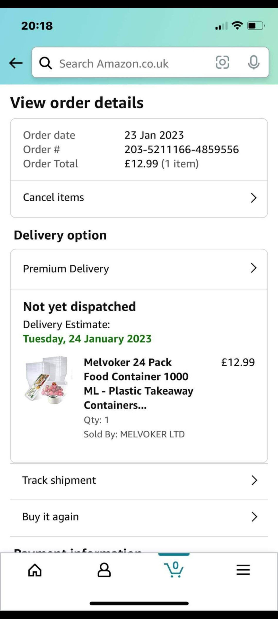Open camera lens search icon

(222, 62)
